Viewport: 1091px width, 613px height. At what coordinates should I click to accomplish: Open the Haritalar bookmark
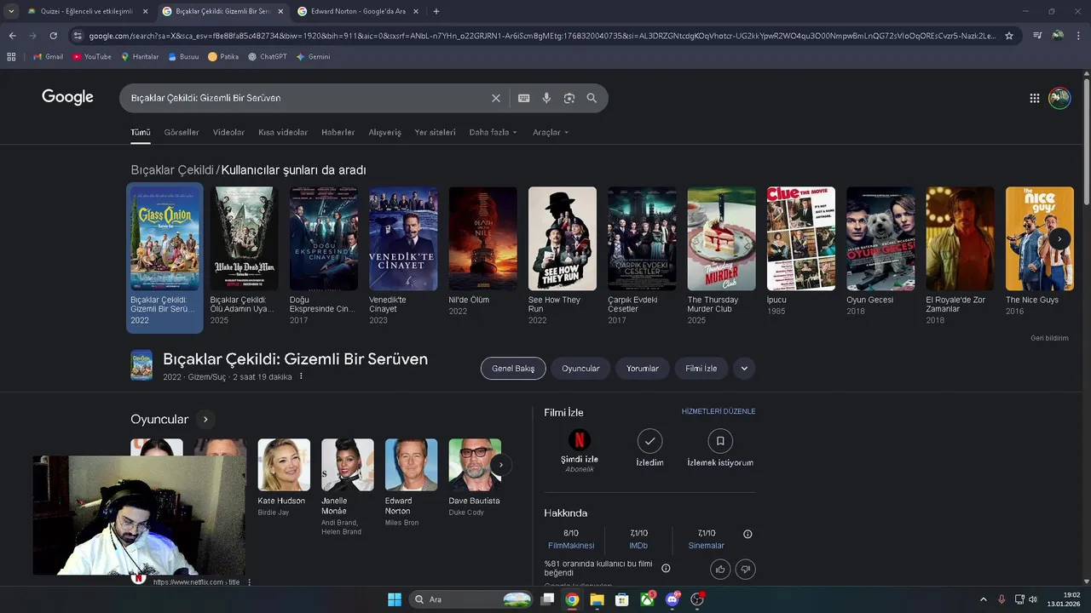tap(140, 57)
